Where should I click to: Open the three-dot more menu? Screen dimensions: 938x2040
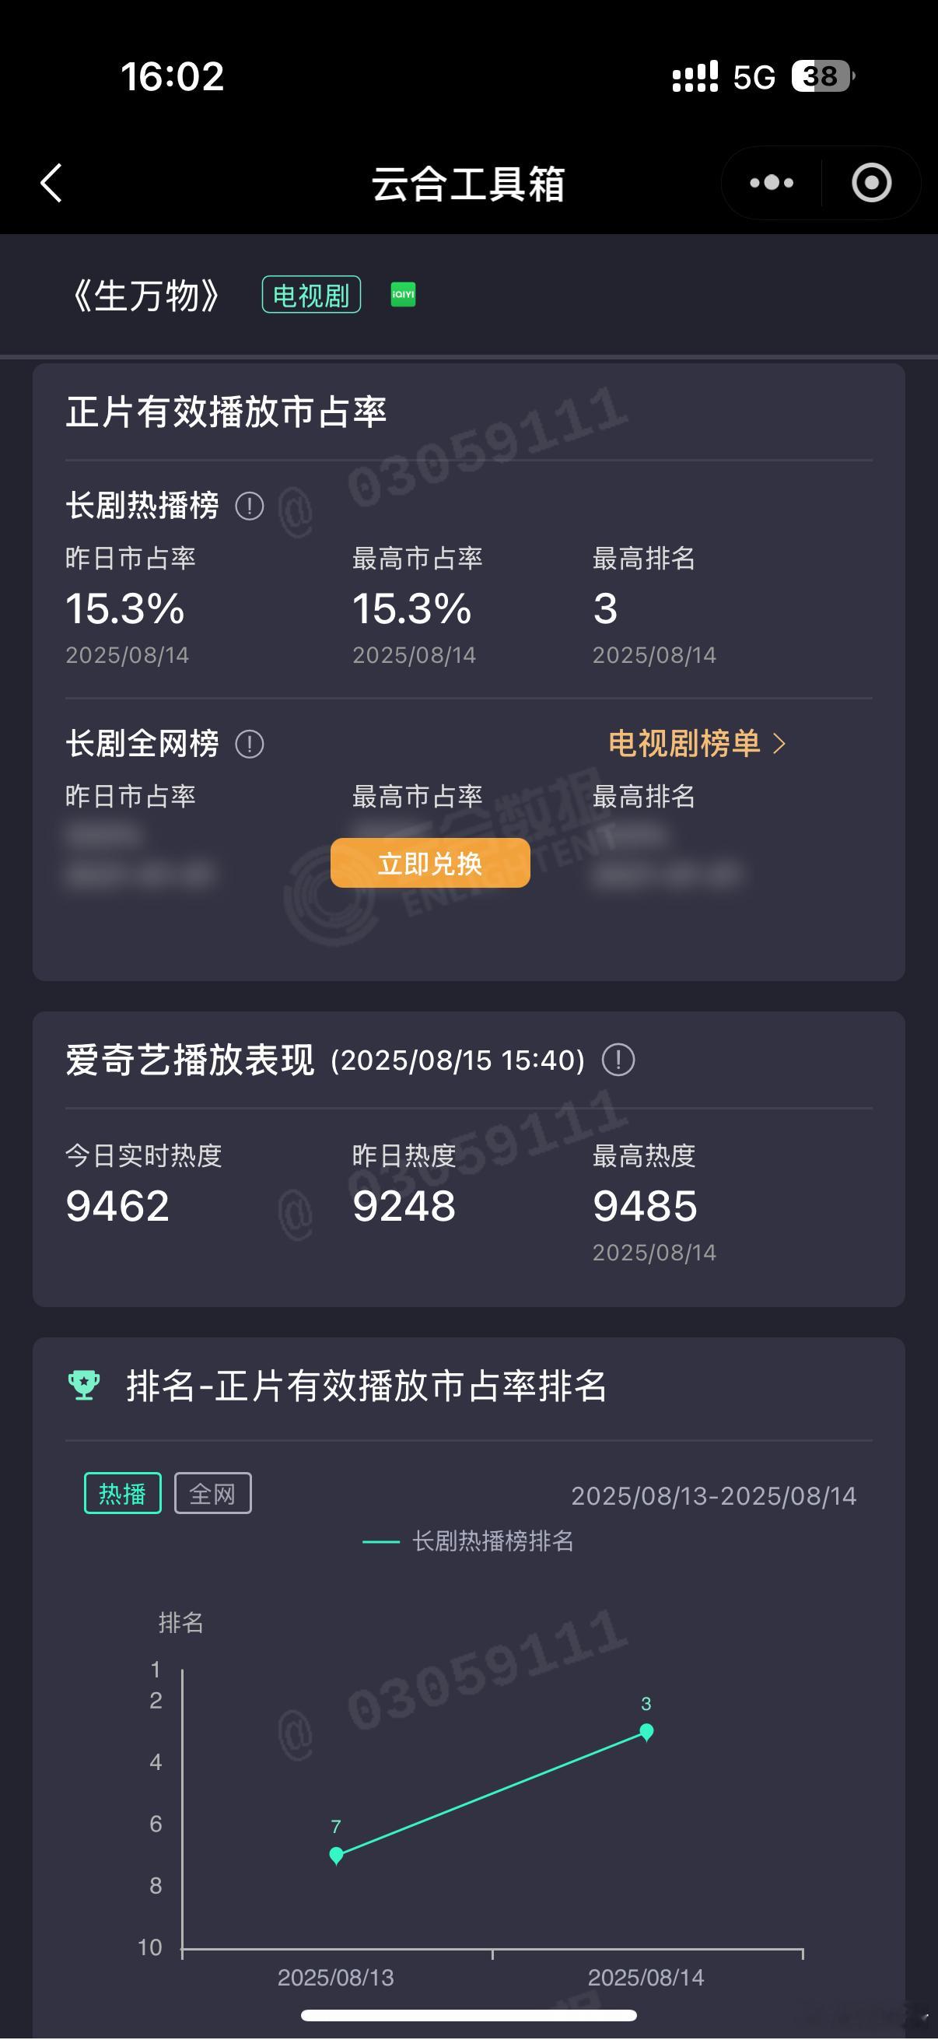point(771,183)
